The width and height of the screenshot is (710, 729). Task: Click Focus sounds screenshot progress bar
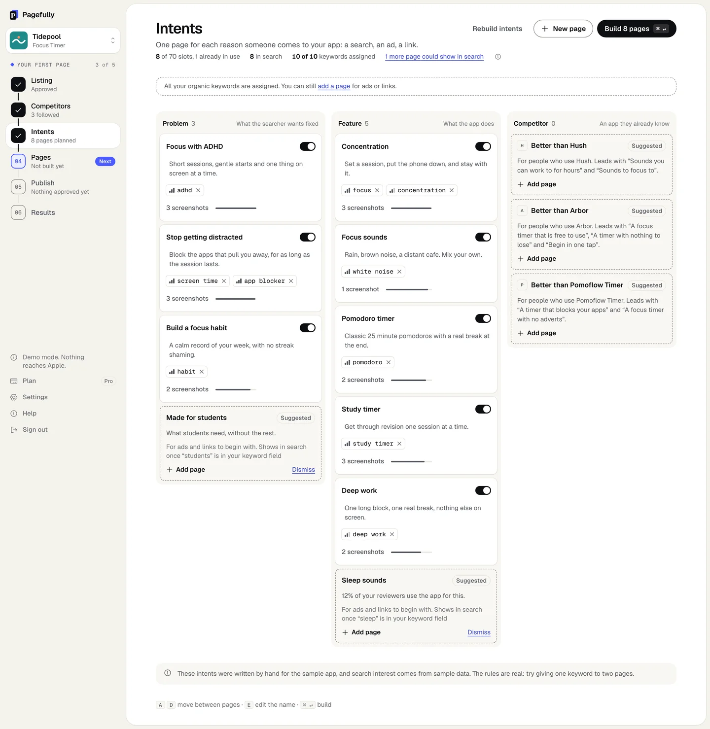tap(409, 289)
